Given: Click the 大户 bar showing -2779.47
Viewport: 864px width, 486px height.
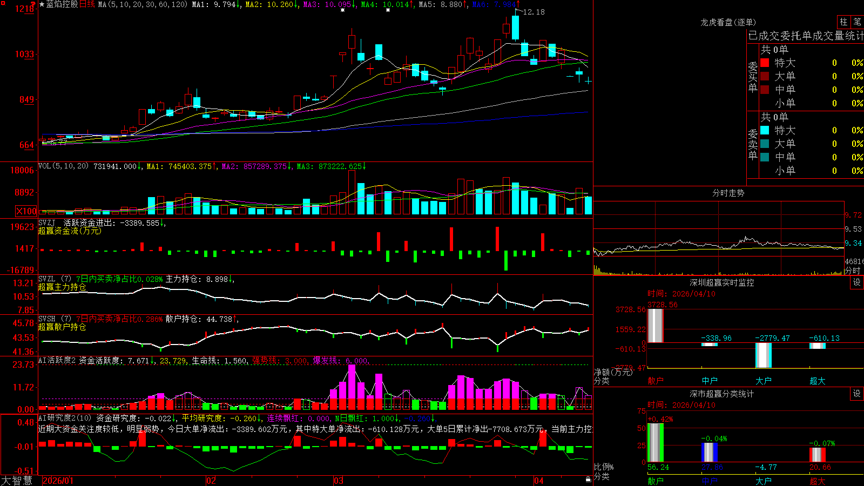Looking at the screenshot, I should 764,355.
